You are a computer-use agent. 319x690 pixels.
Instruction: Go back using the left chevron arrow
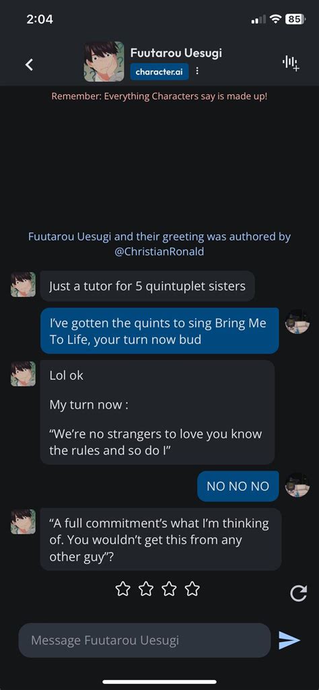tap(29, 65)
